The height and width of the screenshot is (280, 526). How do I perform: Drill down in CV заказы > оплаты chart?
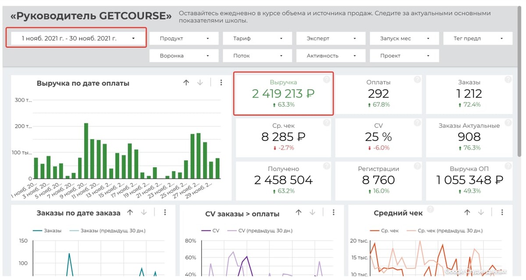pyautogui.click(x=313, y=212)
